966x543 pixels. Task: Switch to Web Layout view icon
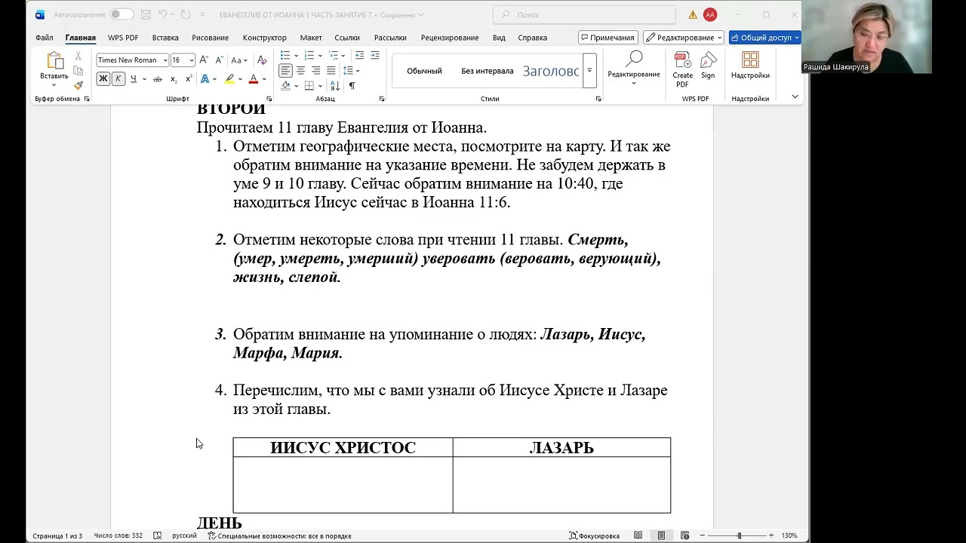[685, 535]
